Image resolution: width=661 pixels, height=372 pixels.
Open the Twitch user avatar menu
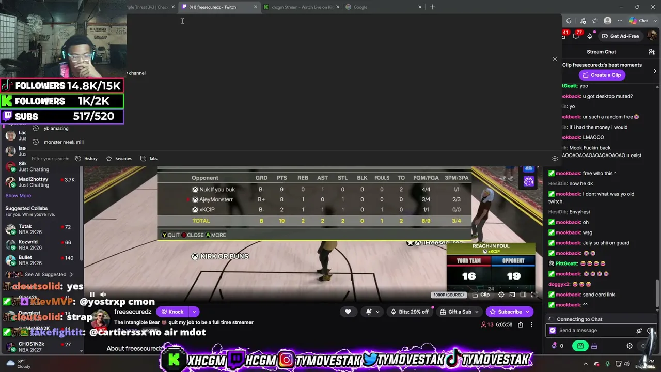652,36
